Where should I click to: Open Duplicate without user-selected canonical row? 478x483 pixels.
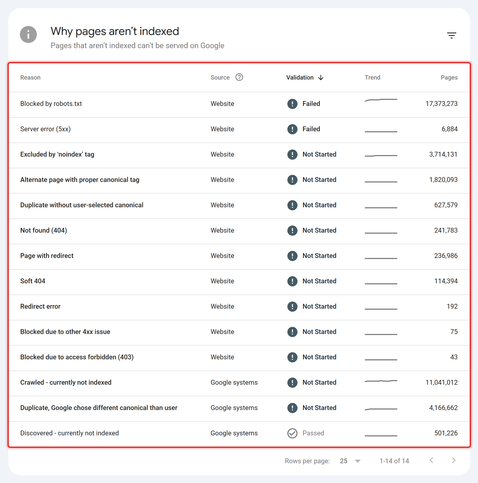[x=239, y=206]
